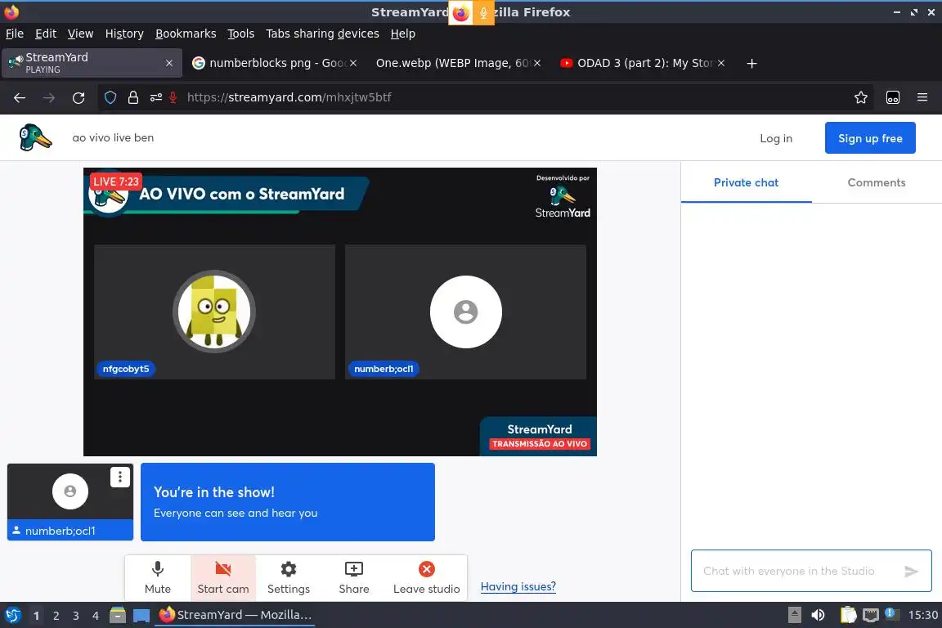Close the StreamYard tab

[x=168, y=63]
